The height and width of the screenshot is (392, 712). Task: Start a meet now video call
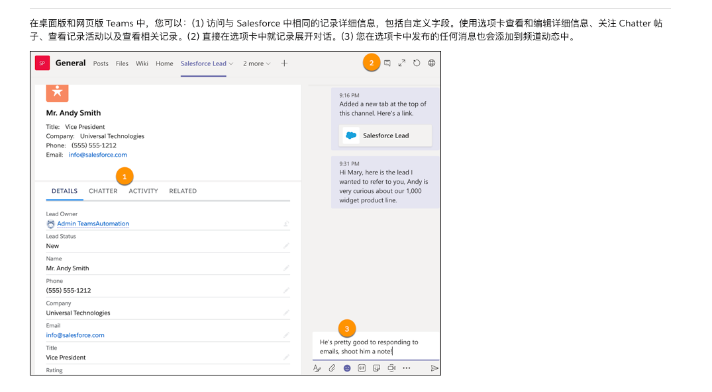tap(391, 368)
